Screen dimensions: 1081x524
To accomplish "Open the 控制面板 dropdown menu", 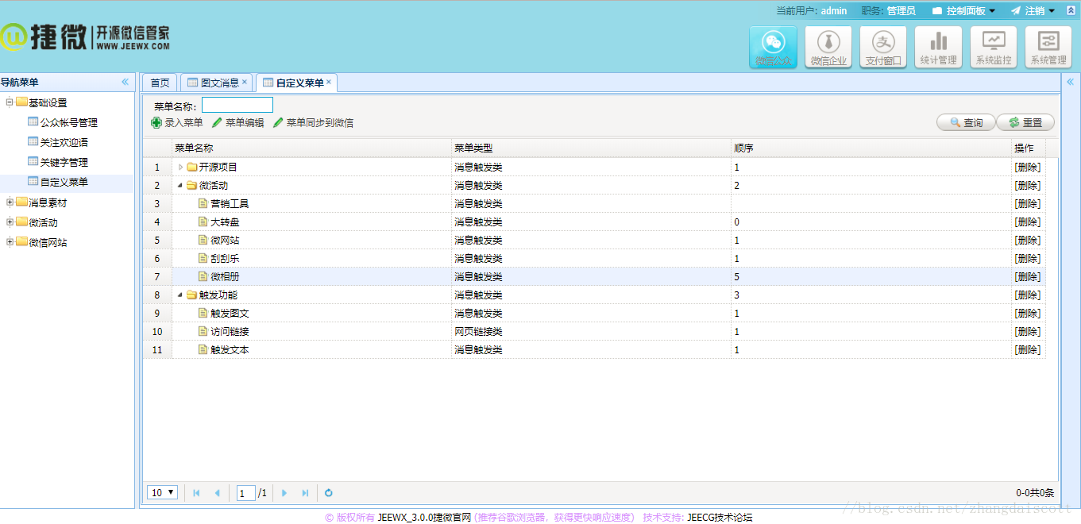I will (963, 11).
